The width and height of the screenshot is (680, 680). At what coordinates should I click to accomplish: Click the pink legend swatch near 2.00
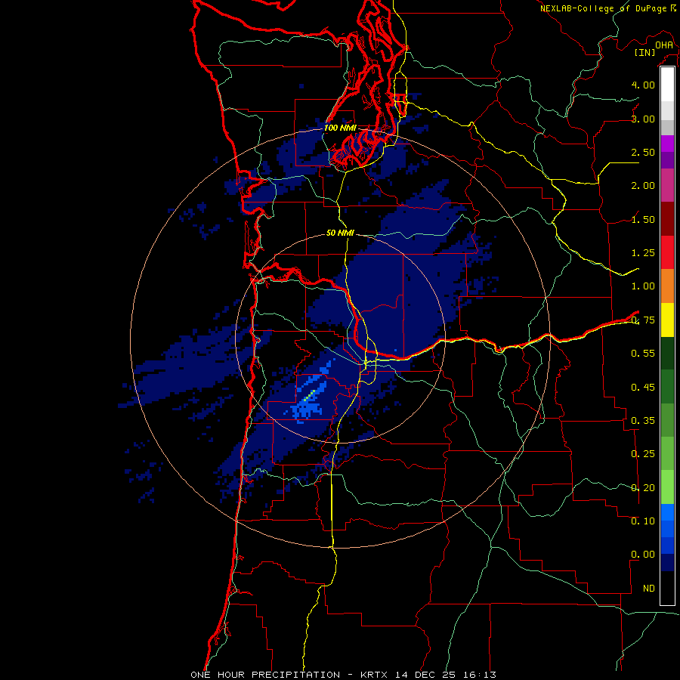[667, 185]
